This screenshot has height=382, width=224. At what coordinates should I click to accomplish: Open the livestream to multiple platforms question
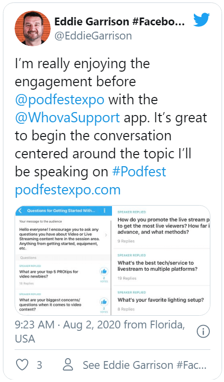(158, 266)
